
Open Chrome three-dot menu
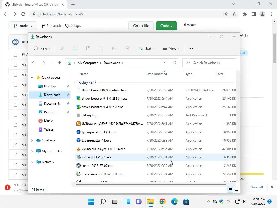(x=271, y=14)
